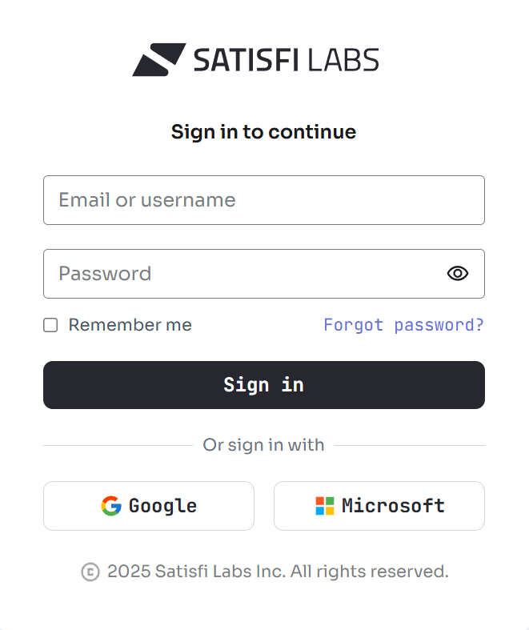Click the 2025 Satisfi Labs copyright text
The width and height of the screenshot is (529, 630).
[278, 572]
